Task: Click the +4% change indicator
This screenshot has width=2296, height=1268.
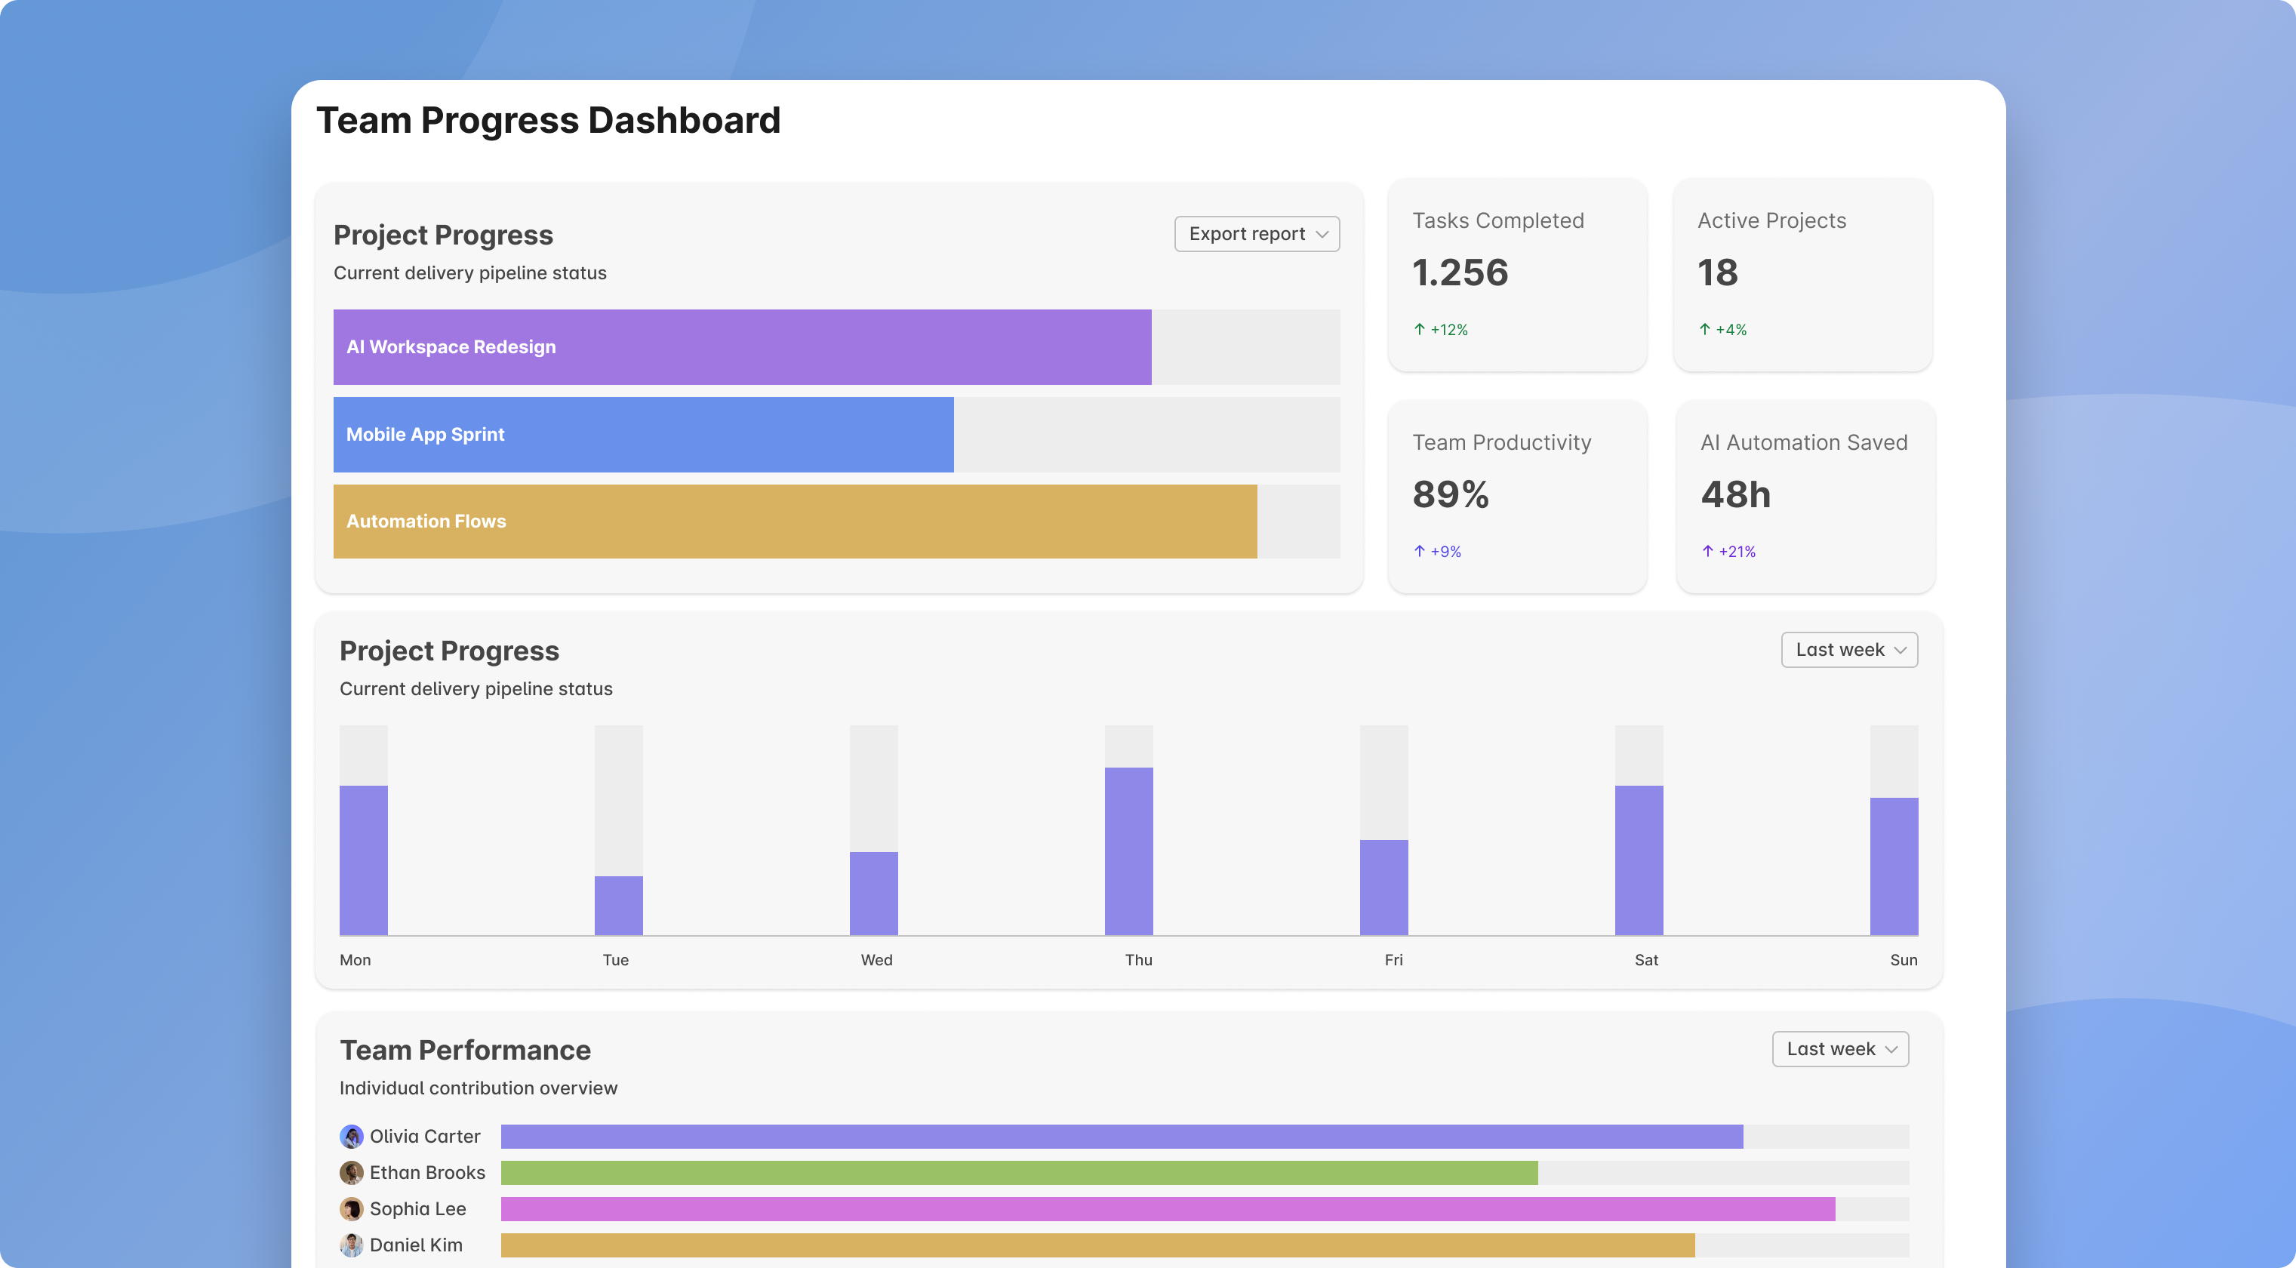Action: click(1731, 330)
